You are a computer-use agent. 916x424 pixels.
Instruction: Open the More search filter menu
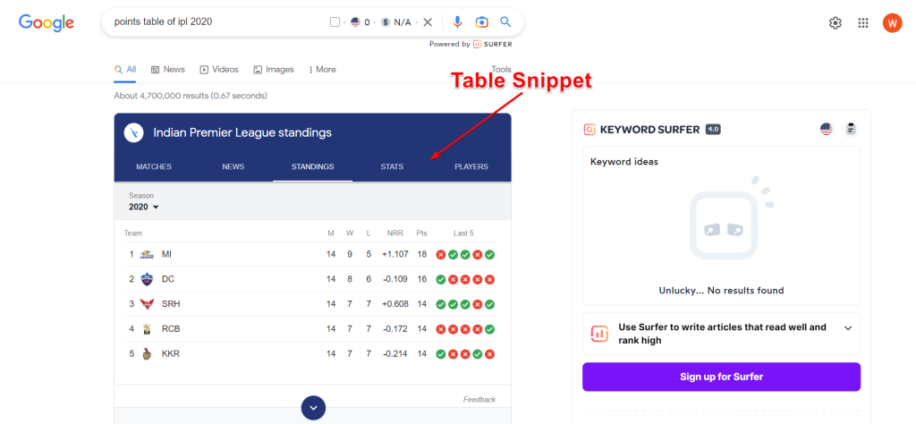click(322, 70)
